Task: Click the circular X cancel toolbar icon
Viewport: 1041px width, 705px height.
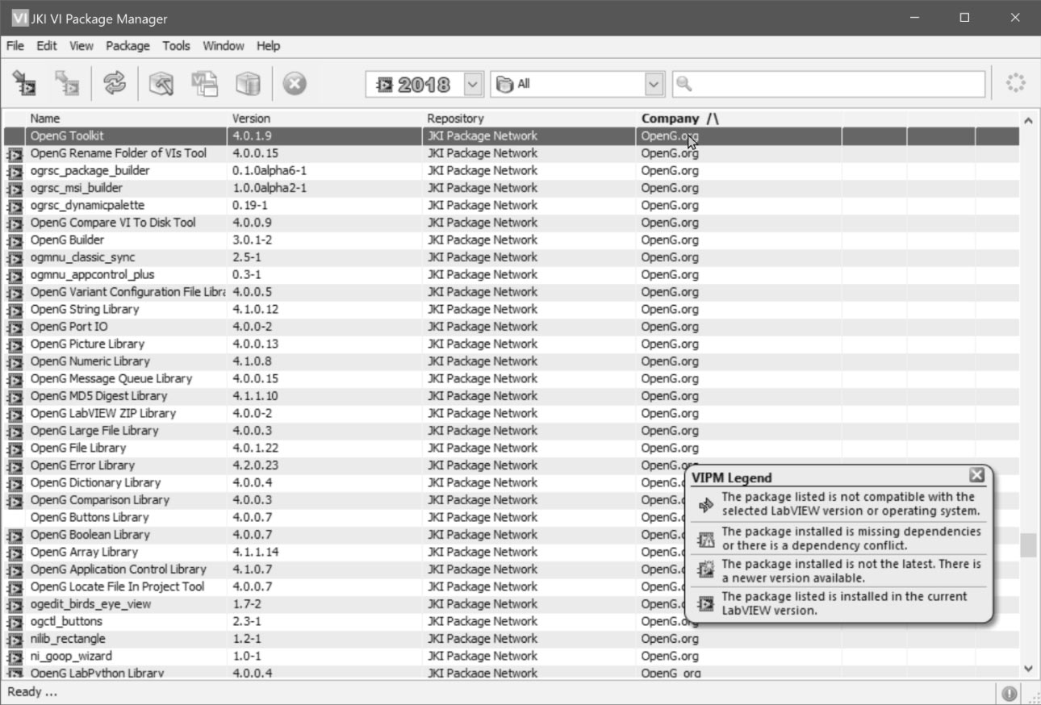Action: click(x=295, y=83)
